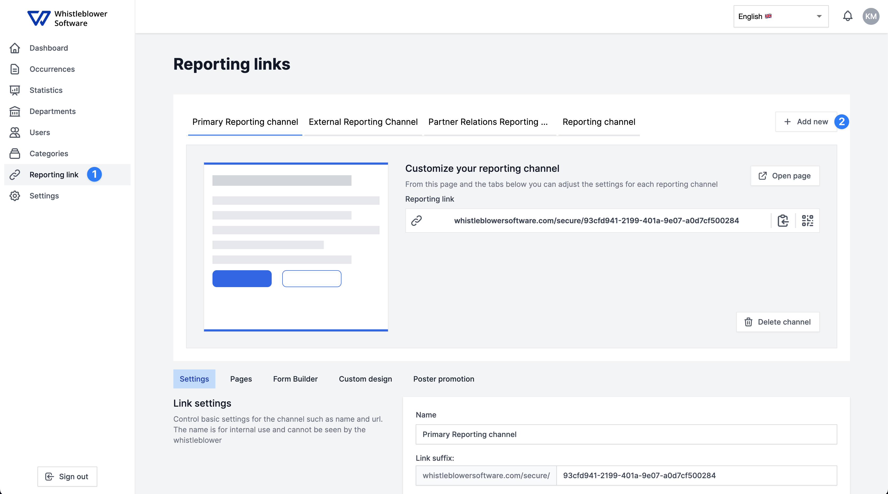Open the QR code for the reporting link
This screenshot has width=888, height=494.
[x=808, y=221]
